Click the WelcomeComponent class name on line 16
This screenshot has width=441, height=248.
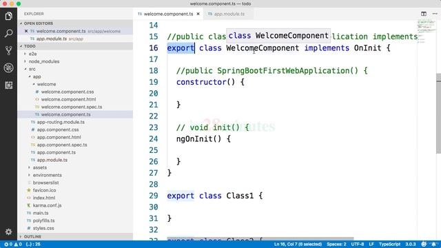[x=263, y=48]
